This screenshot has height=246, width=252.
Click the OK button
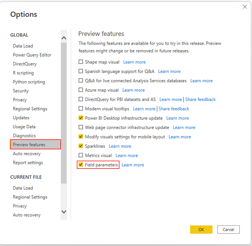click(x=201, y=230)
